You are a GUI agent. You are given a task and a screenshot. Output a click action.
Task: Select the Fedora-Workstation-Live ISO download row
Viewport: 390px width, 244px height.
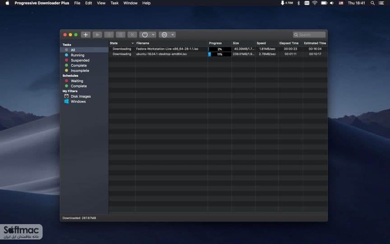click(218, 49)
